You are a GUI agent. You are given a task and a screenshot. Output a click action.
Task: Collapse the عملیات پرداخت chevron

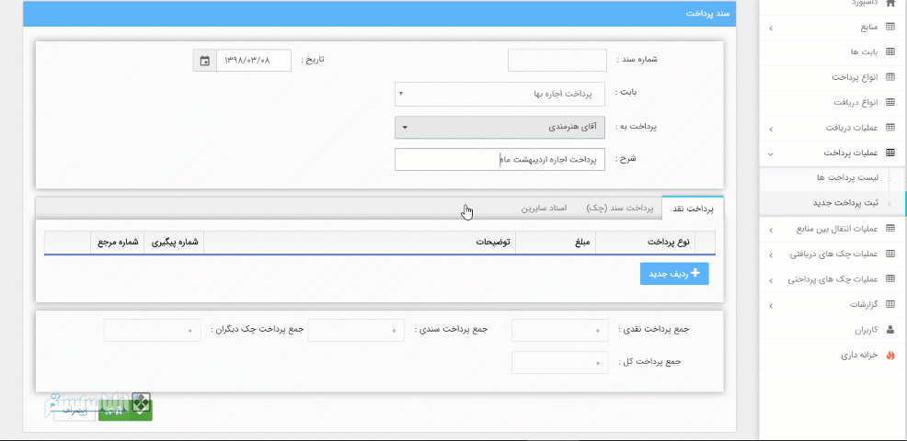(771, 153)
